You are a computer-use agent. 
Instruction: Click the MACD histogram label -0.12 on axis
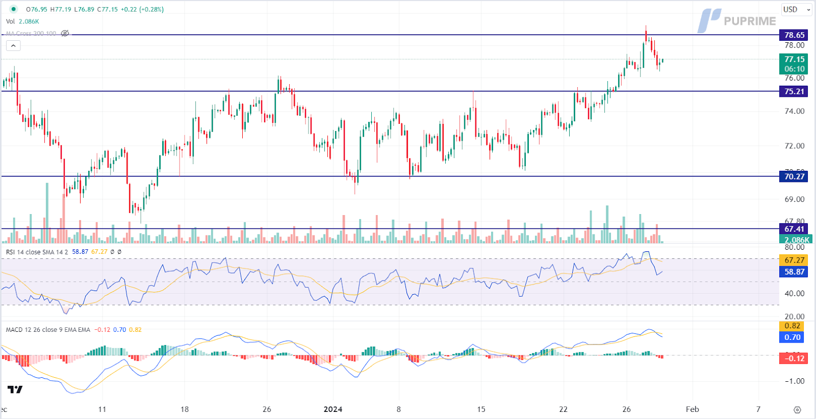point(794,358)
